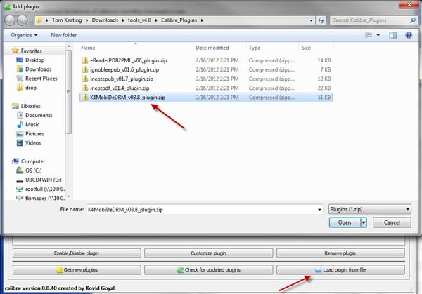
Task: Click the New folder button
Action: coord(64,34)
